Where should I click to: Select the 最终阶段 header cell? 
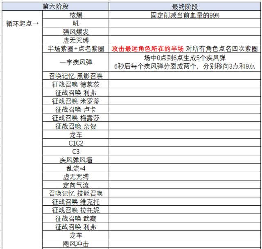(185, 7)
